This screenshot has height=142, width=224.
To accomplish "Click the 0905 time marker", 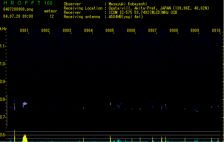I will point(110,31).
